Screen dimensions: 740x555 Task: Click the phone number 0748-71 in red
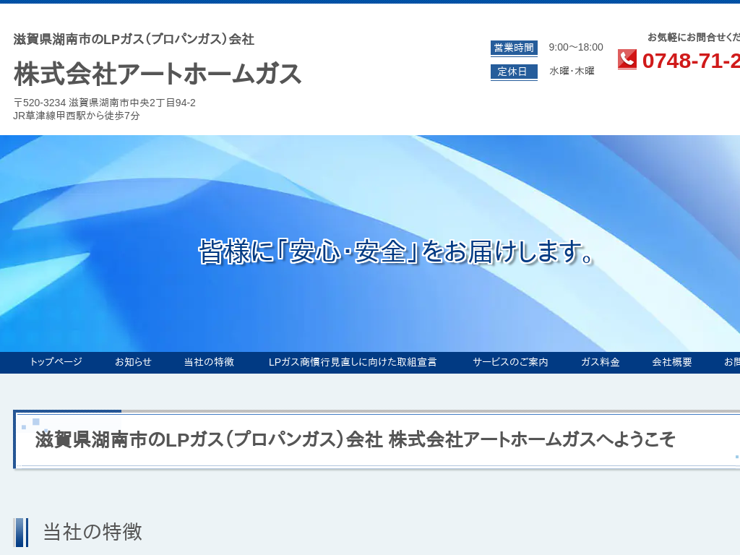click(690, 61)
